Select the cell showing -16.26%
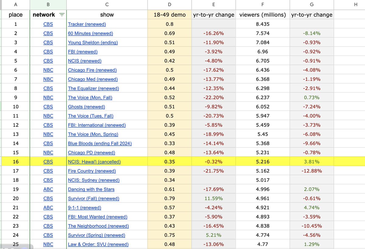 [214, 33]
